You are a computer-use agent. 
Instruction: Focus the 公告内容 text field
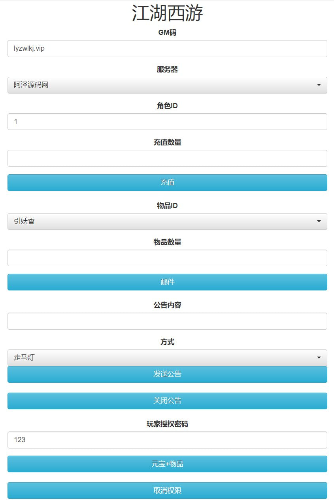pyautogui.click(x=167, y=321)
